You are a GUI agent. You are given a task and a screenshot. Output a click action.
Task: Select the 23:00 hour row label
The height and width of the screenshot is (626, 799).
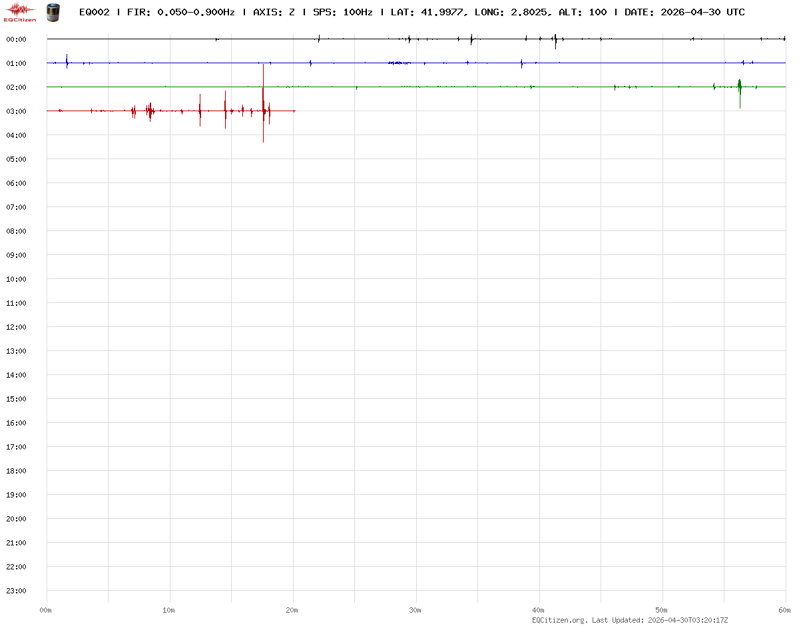pyautogui.click(x=16, y=591)
